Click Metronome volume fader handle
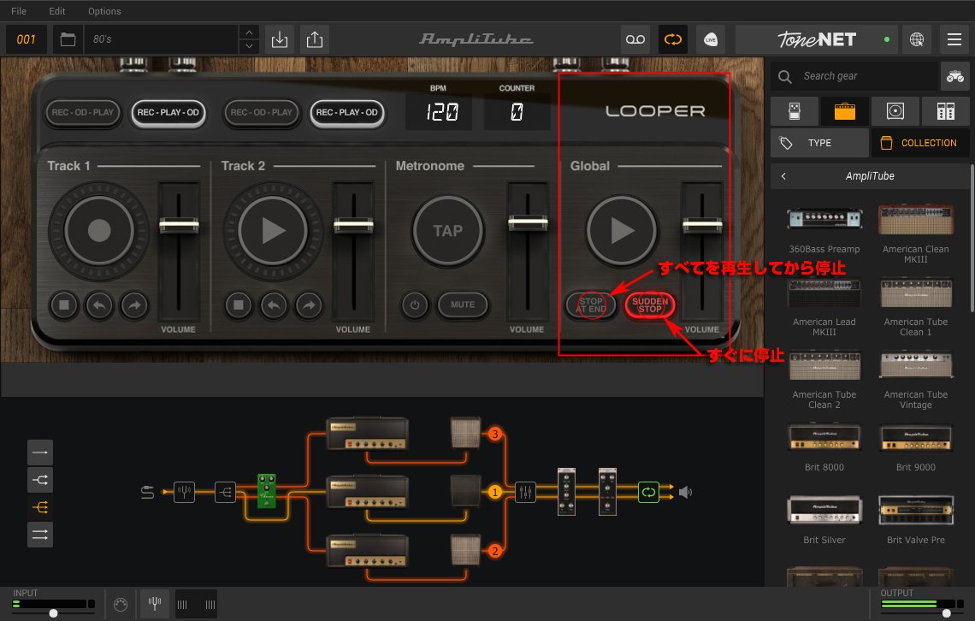This screenshot has height=621, width=975. click(x=528, y=222)
